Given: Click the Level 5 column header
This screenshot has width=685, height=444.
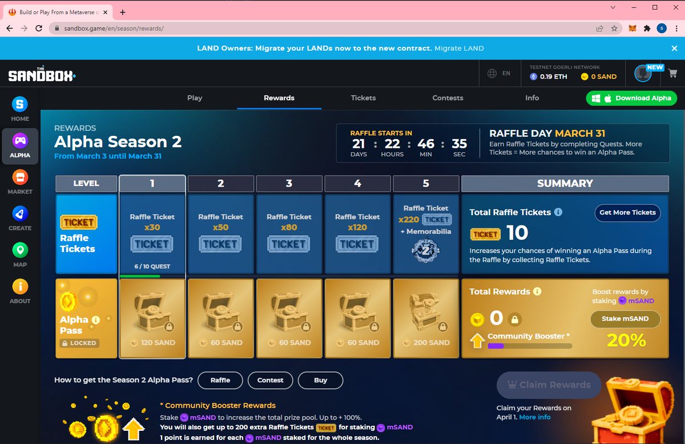Looking at the screenshot, I should click(426, 183).
